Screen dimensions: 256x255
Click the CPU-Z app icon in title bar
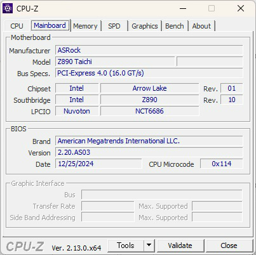click(8, 8)
